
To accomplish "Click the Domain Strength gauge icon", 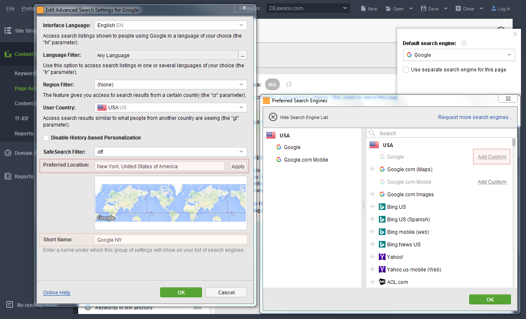I will [x=8, y=153].
